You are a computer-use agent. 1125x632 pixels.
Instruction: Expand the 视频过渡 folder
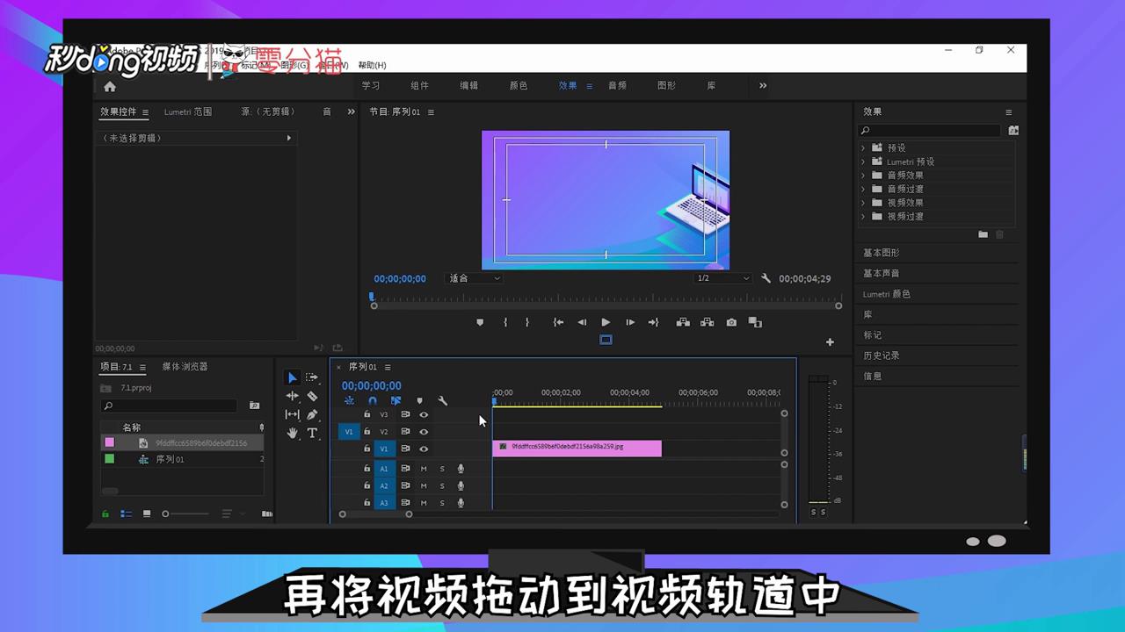pyautogui.click(x=863, y=216)
